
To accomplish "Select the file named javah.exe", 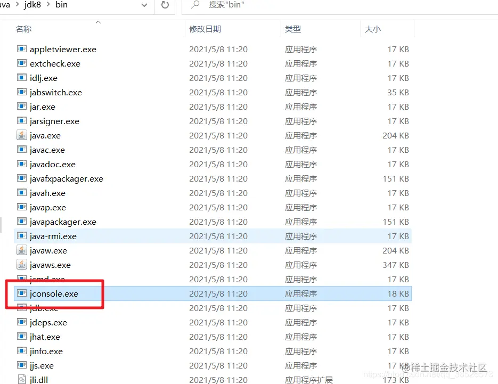I will [47, 193].
